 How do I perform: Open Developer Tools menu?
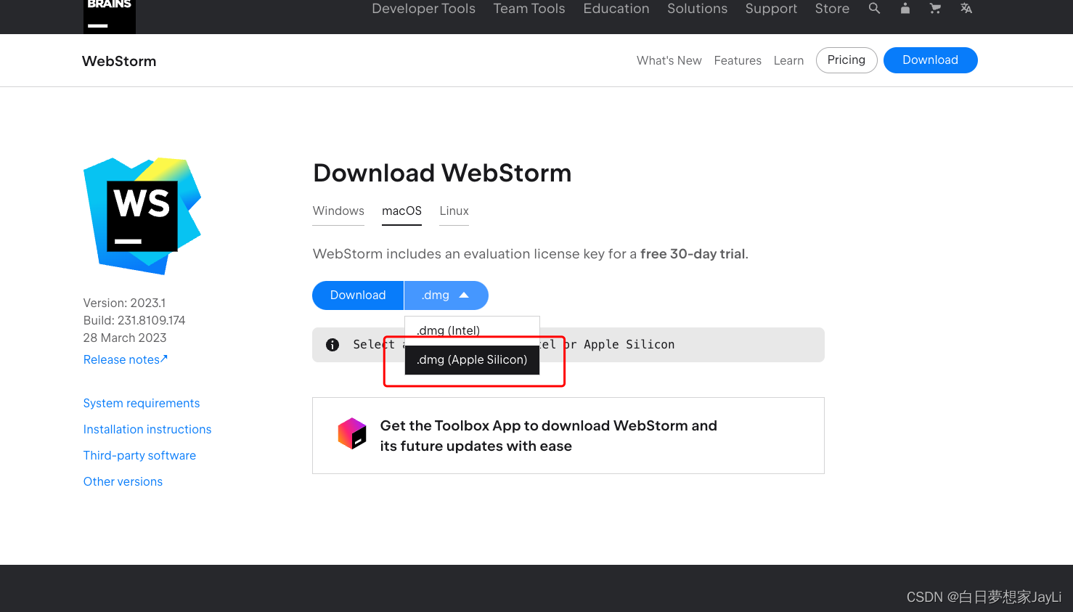click(423, 9)
